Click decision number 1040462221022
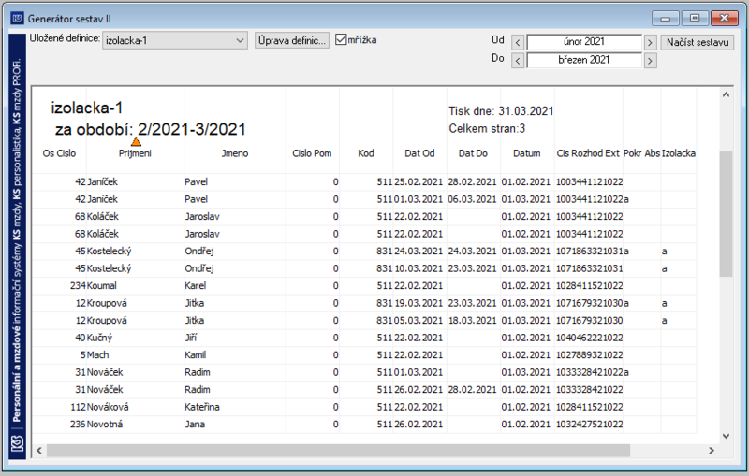Screen dimensions: 749x476 click(590, 338)
